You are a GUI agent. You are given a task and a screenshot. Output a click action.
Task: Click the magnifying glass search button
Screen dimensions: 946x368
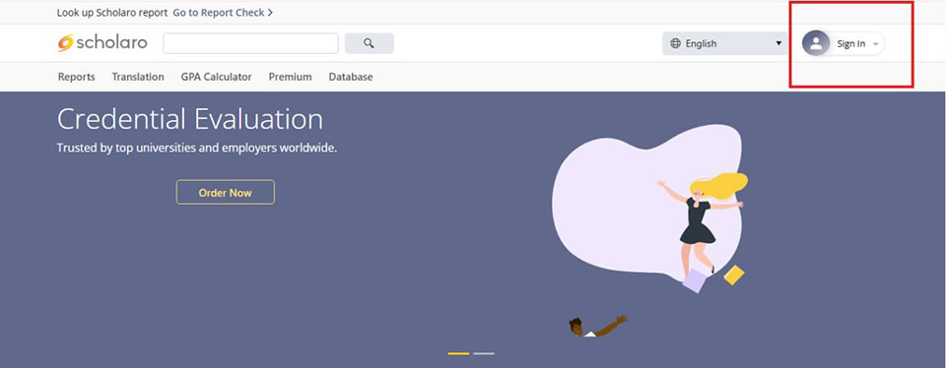(x=370, y=43)
